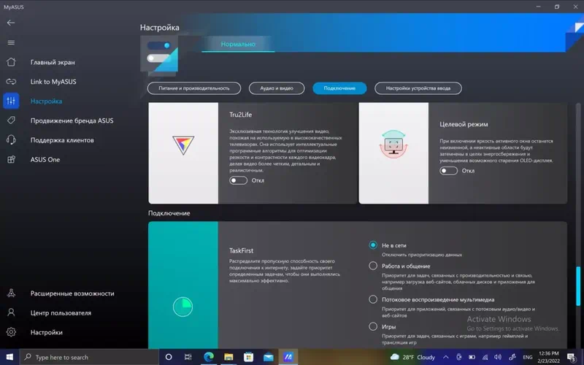The image size is (584, 365).
Task: Click the vertical scrollbar thumb
Action: click(x=578, y=286)
